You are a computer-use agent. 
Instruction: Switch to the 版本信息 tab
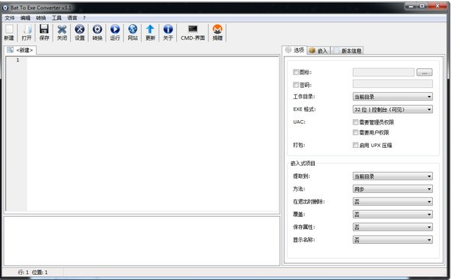tap(347, 51)
